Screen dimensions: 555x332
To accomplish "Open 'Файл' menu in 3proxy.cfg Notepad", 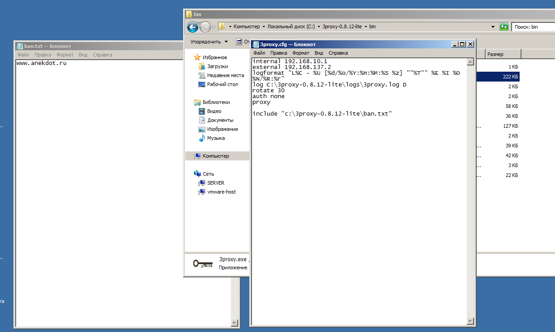I will pos(259,53).
